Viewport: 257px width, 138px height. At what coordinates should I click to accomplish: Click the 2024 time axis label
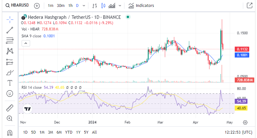pos(92,122)
